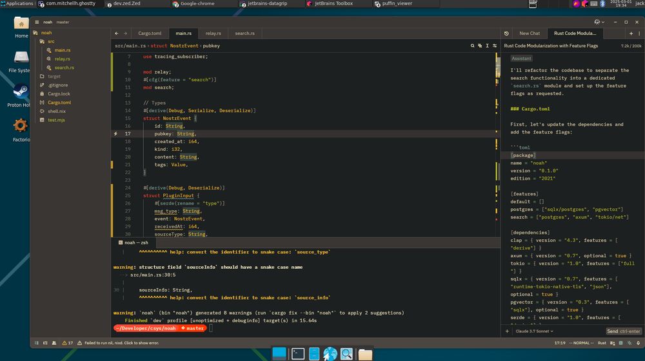Open Steam from the desktop

tap(21, 92)
